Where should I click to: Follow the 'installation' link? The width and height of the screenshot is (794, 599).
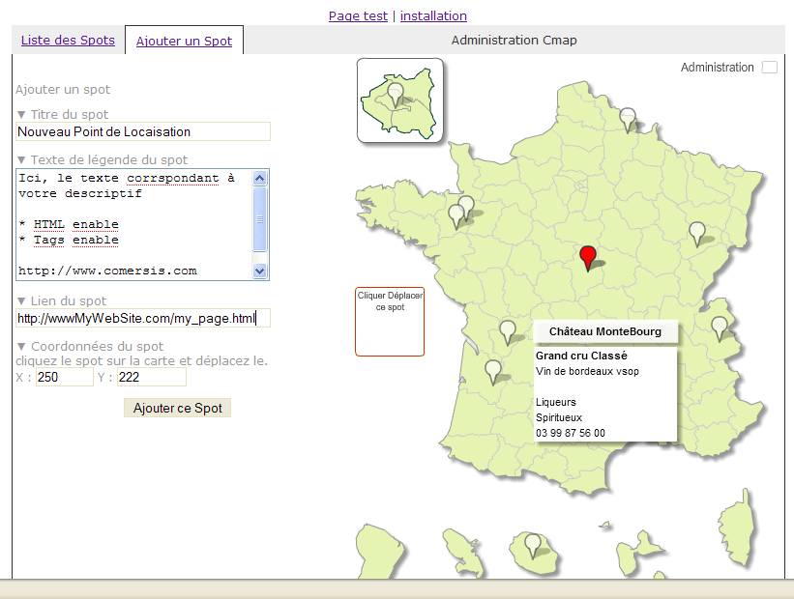(433, 15)
